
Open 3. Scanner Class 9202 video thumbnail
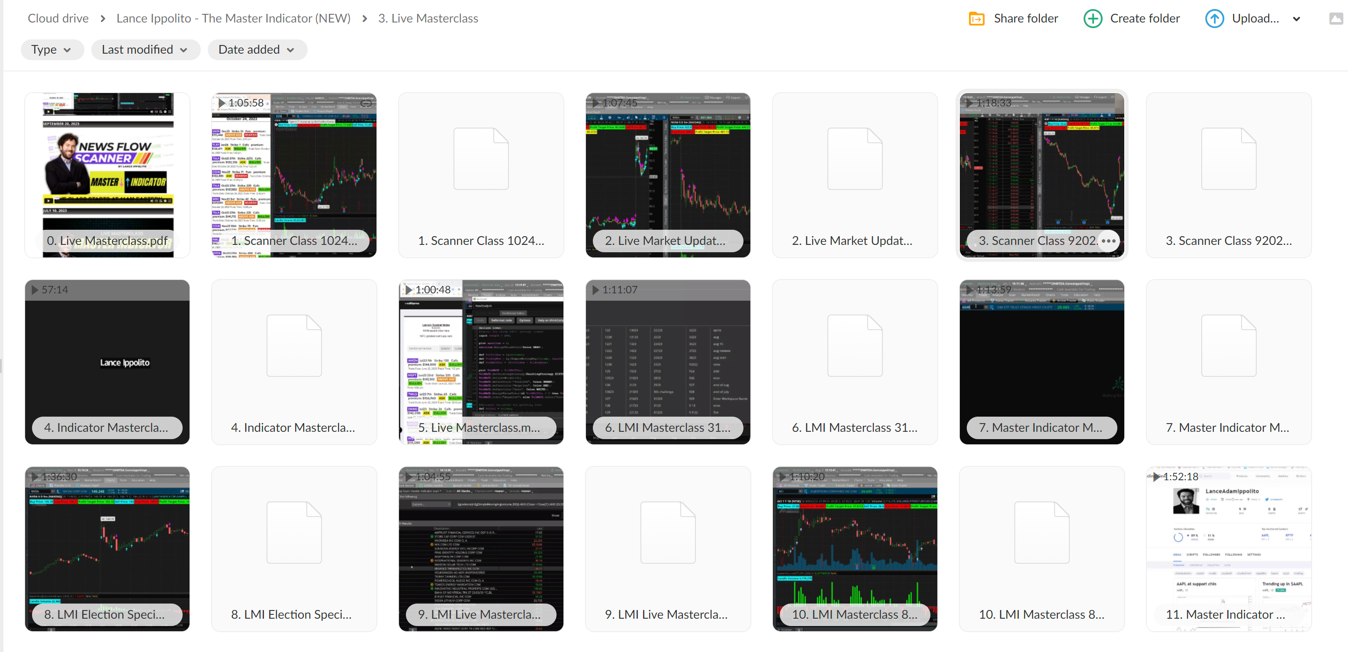click(x=1041, y=175)
